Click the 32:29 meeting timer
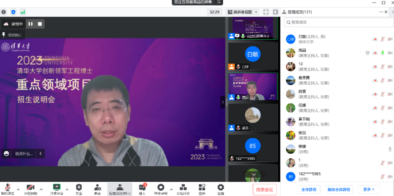Screen dimensions: 394x196 214,12
